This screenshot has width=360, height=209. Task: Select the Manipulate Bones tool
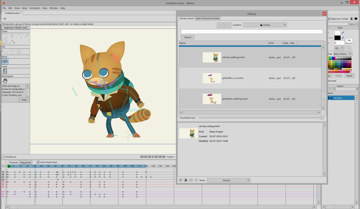click(5, 61)
